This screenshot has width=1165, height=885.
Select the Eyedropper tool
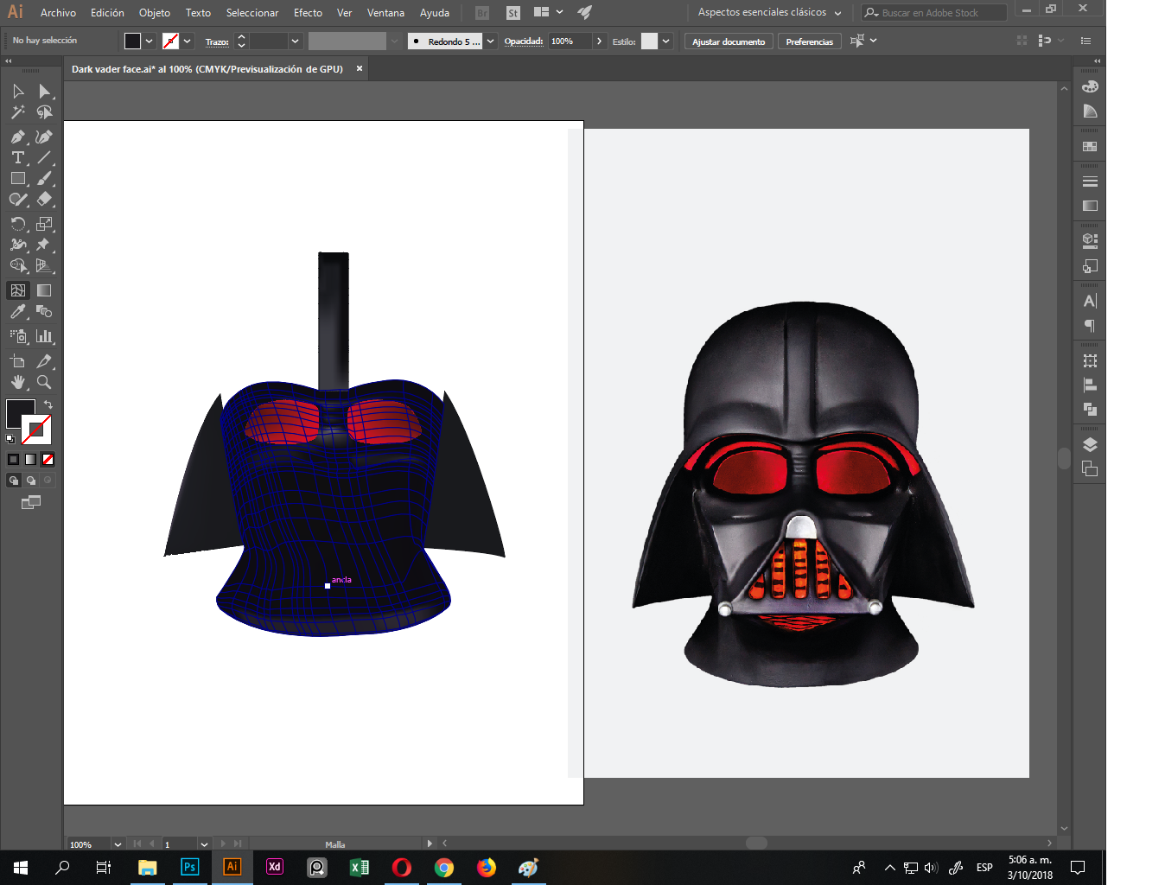tap(18, 311)
